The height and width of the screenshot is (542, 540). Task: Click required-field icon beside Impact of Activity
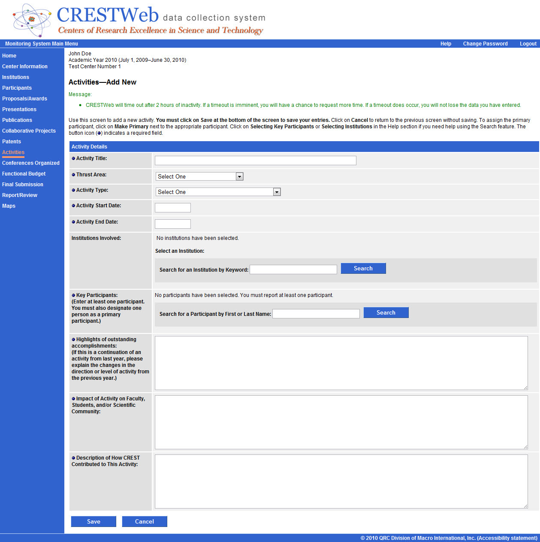pyautogui.click(x=73, y=399)
